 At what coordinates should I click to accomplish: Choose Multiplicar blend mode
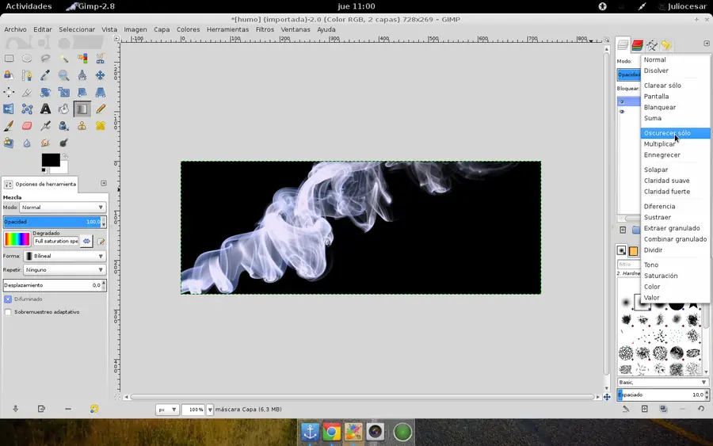click(x=659, y=144)
